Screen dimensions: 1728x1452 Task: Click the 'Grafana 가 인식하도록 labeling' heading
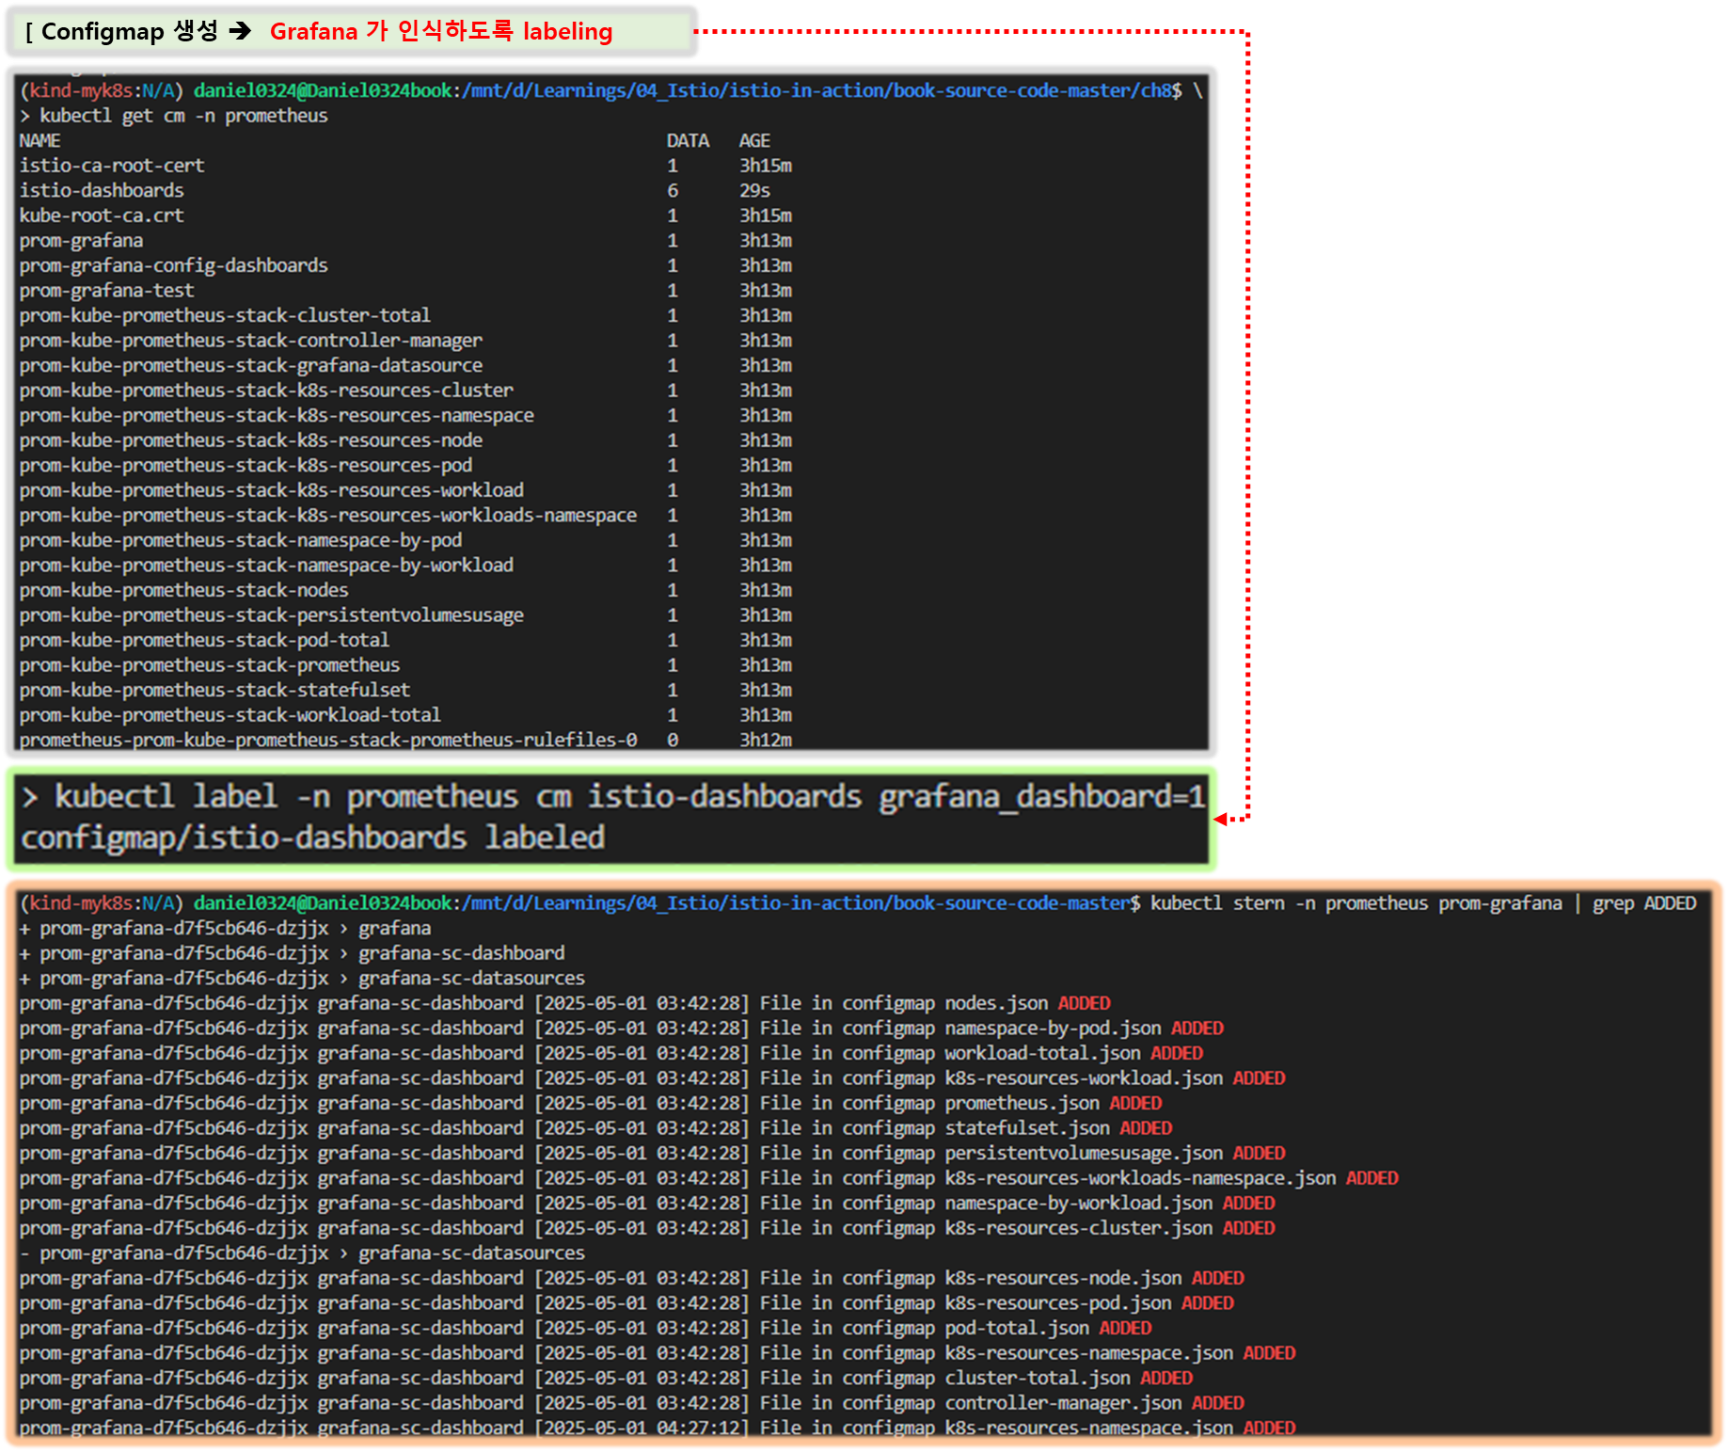441,31
